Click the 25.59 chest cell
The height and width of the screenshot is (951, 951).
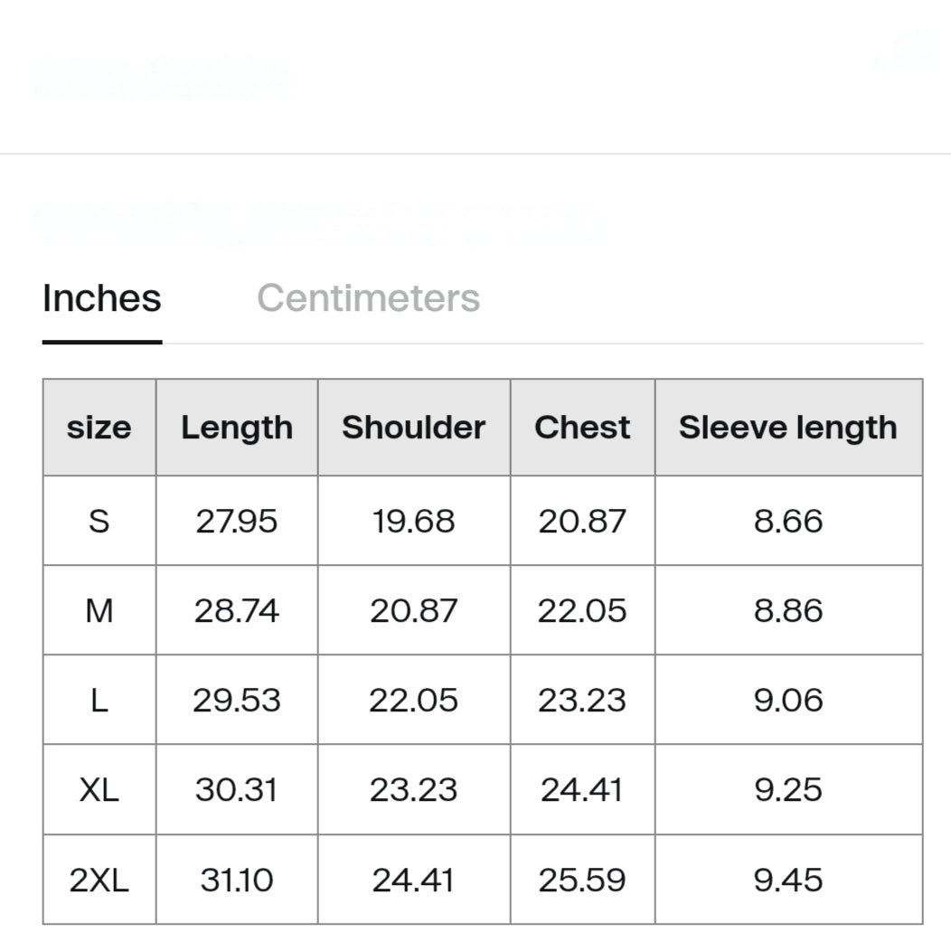coord(582,880)
